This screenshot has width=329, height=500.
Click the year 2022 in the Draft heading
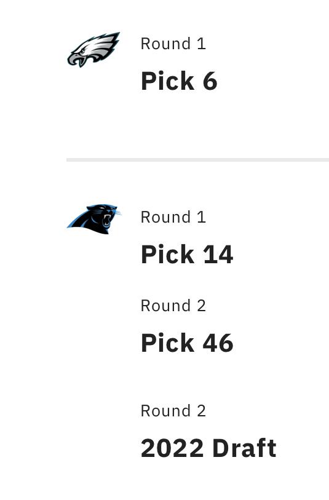pyautogui.click(x=172, y=448)
